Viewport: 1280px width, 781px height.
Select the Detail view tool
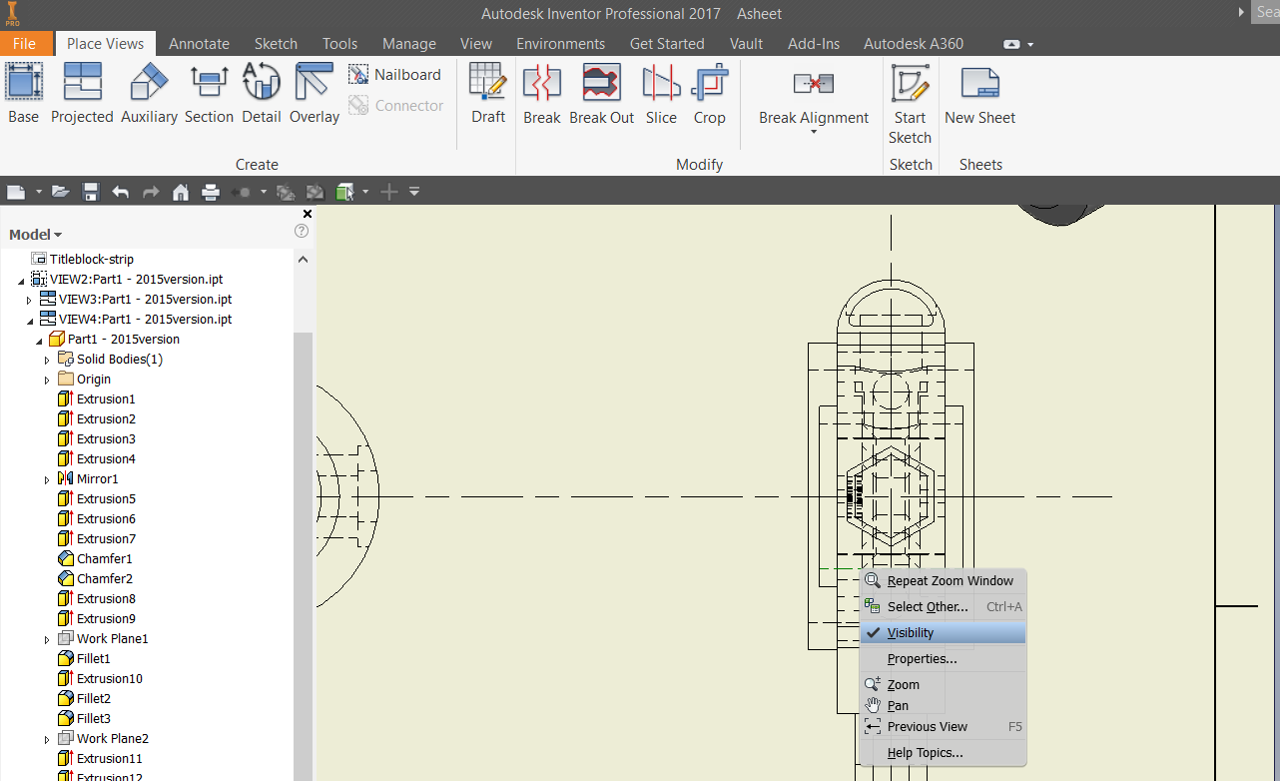click(261, 94)
